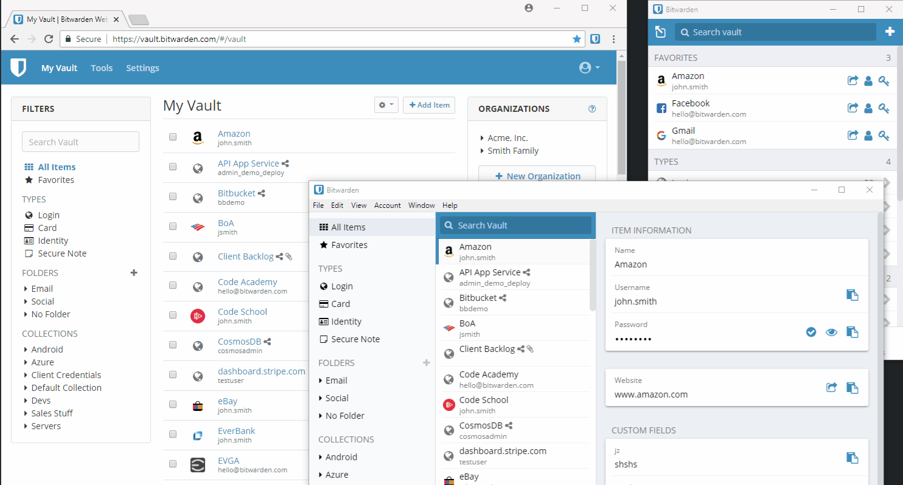903x485 pixels.
Task: Copy the Website value in desktop app
Action: (x=852, y=388)
